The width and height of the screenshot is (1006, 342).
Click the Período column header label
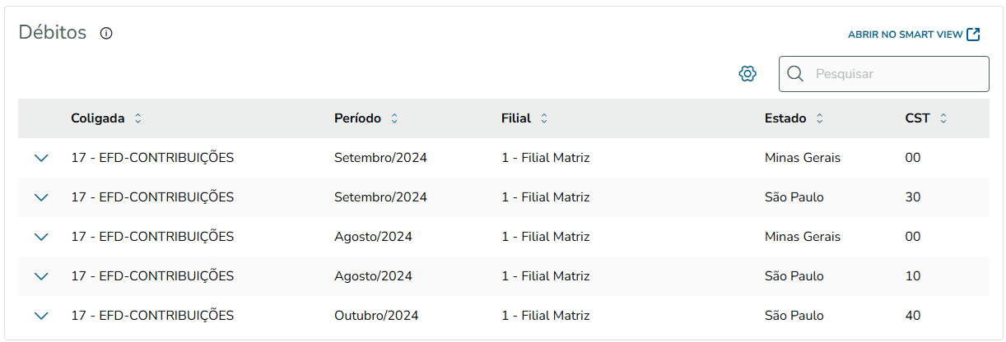point(357,118)
